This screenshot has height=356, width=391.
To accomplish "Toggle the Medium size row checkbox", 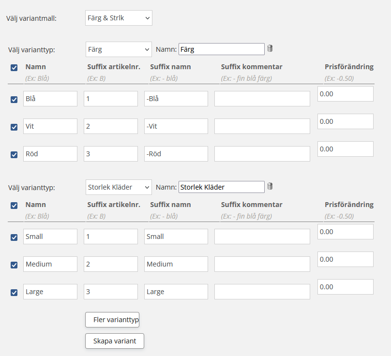I will coord(14,265).
